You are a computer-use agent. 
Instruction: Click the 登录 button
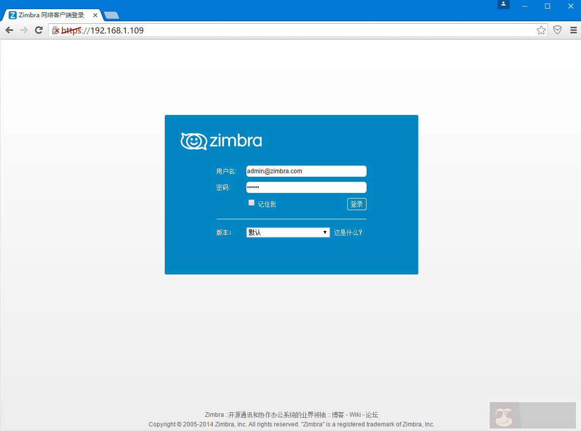356,204
